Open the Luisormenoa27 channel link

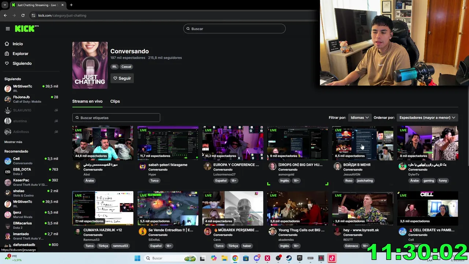224,175
